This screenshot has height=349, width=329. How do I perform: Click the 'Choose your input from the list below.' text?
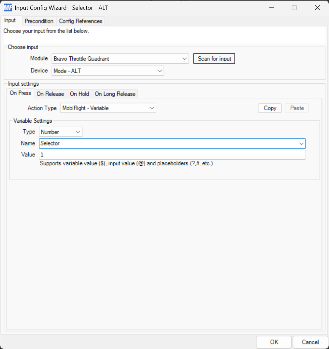click(46, 31)
